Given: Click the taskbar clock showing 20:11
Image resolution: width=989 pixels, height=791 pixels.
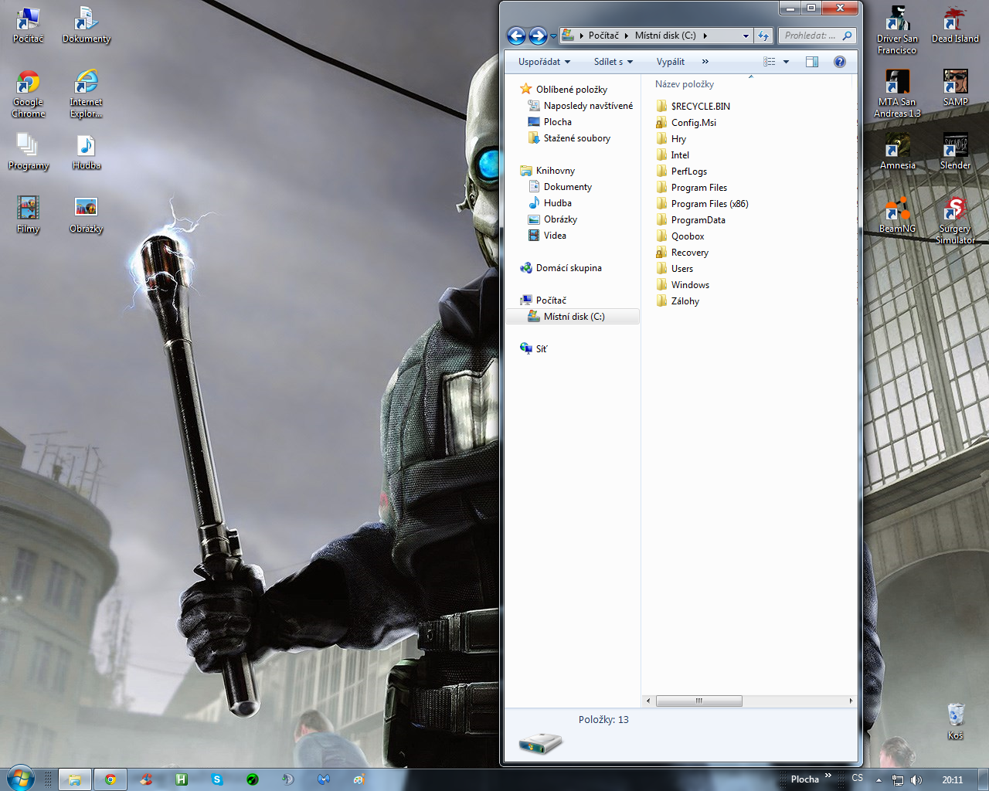Looking at the screenshot, I should (953, 779).
